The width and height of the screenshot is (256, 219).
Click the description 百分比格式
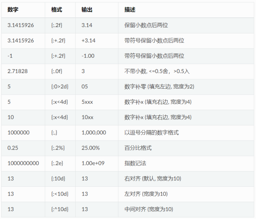[138, 148]
